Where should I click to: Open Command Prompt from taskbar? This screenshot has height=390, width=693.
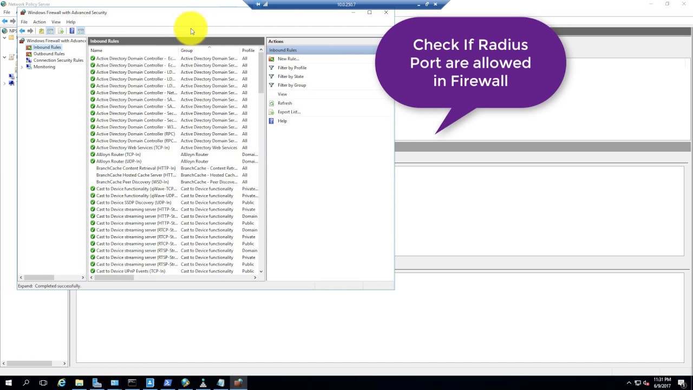pos(132,382)
